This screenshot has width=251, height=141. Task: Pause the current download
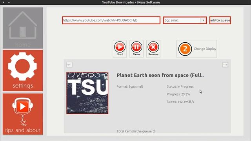(x=136, y=49)
